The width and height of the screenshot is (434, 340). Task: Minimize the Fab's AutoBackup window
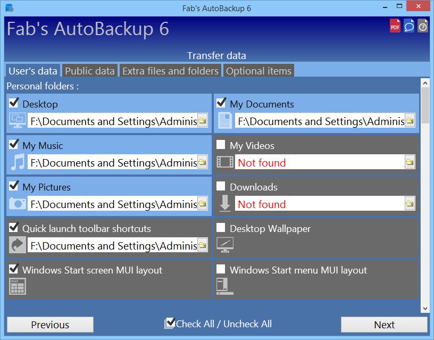pos(385,7)
